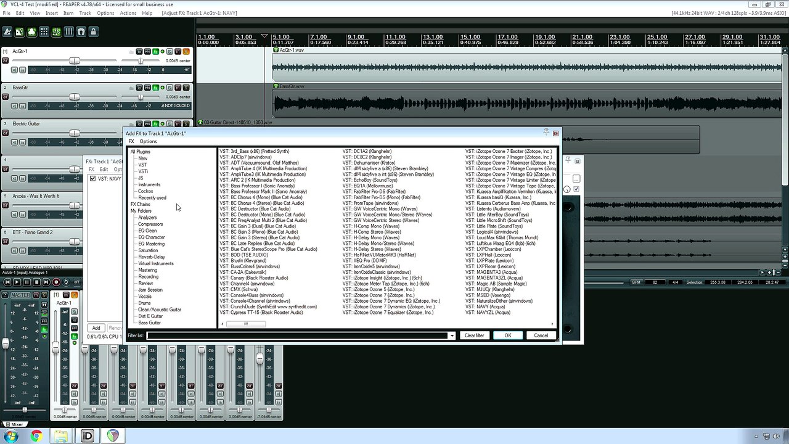Select All Plugins in the tree
The width and height of the screenshot is (789, 444).
tap(141, 152)
